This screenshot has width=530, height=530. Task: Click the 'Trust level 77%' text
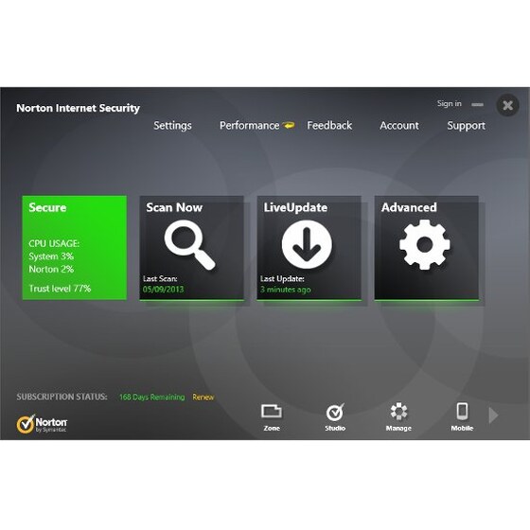(60, 289)
